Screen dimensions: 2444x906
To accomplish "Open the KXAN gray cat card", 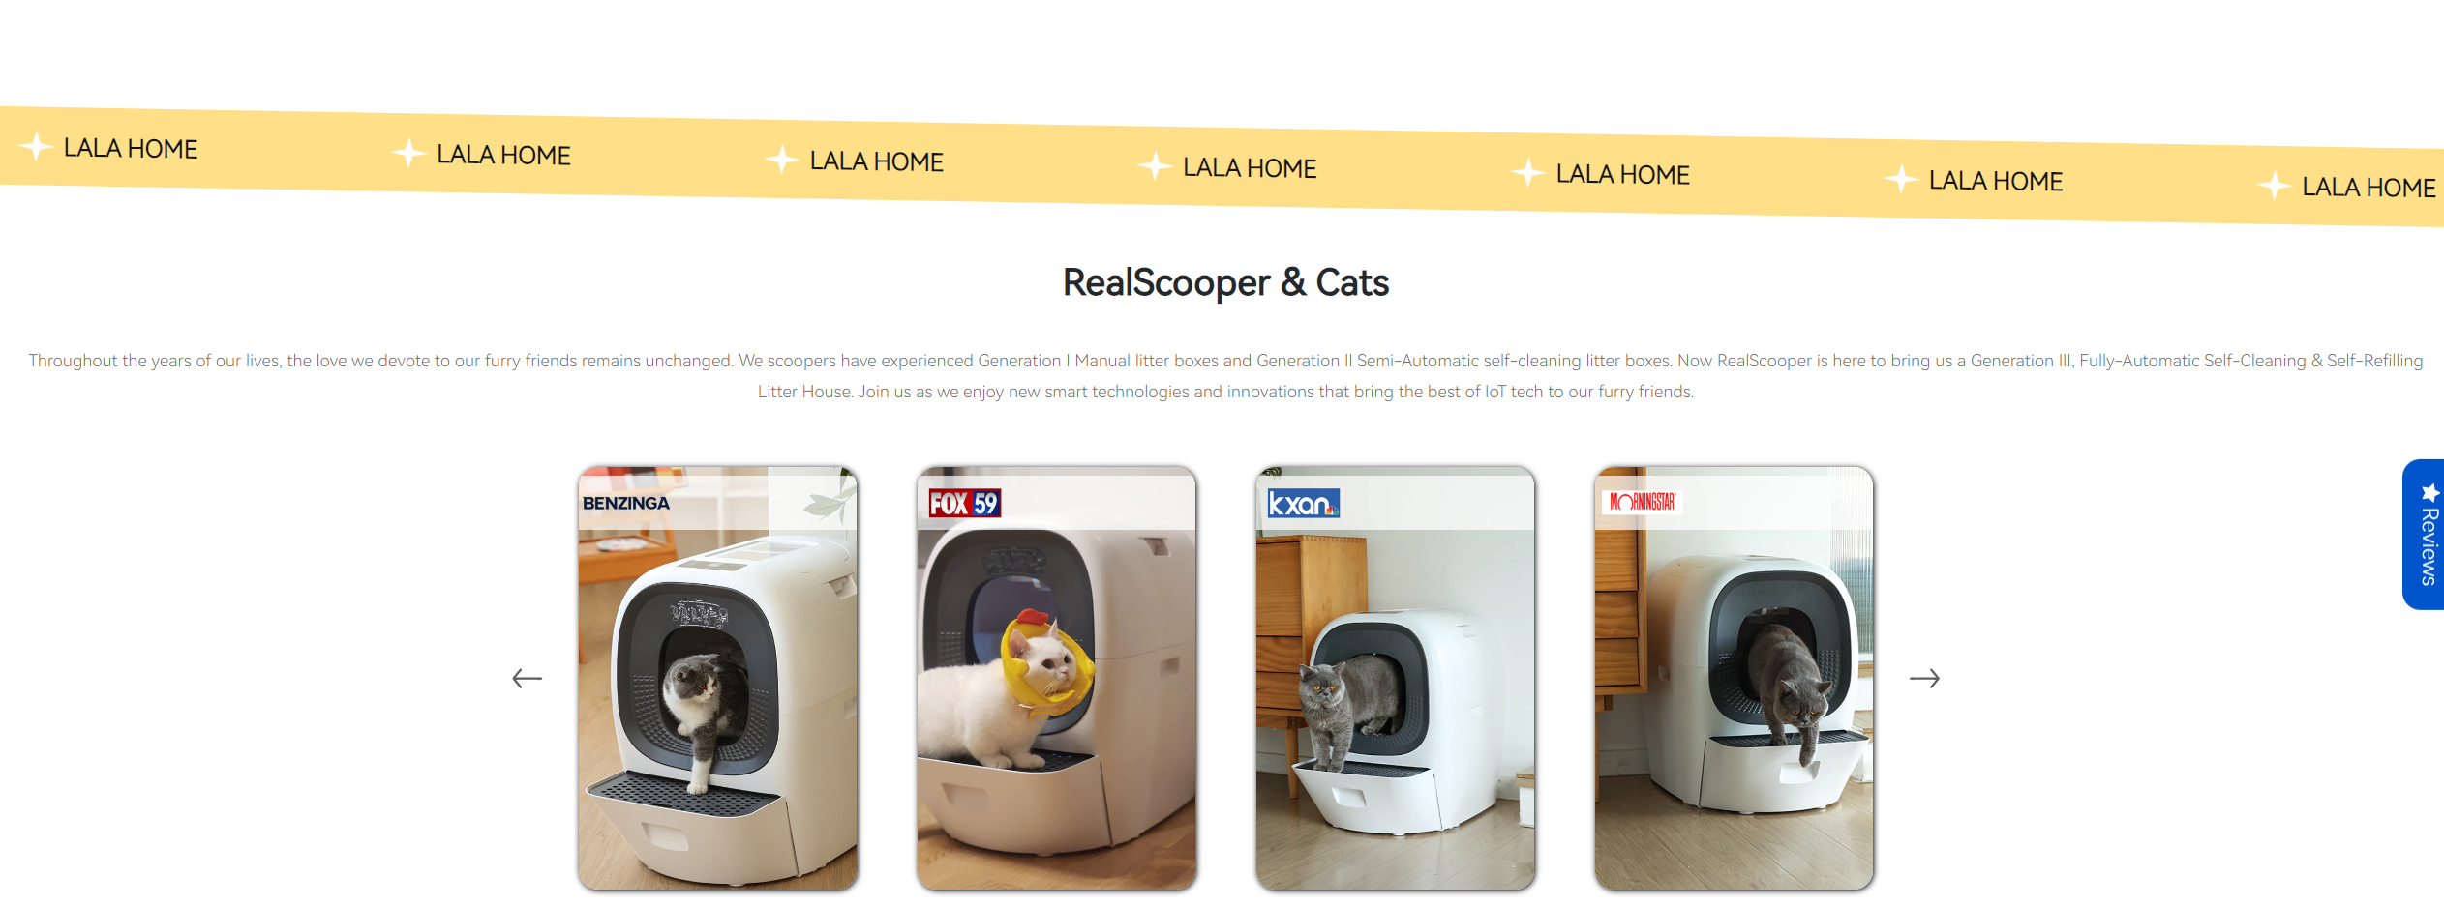I will coord(1396,678).
